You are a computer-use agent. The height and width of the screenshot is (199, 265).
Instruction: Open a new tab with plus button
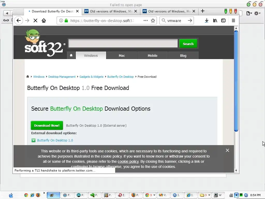click(202, 11)
